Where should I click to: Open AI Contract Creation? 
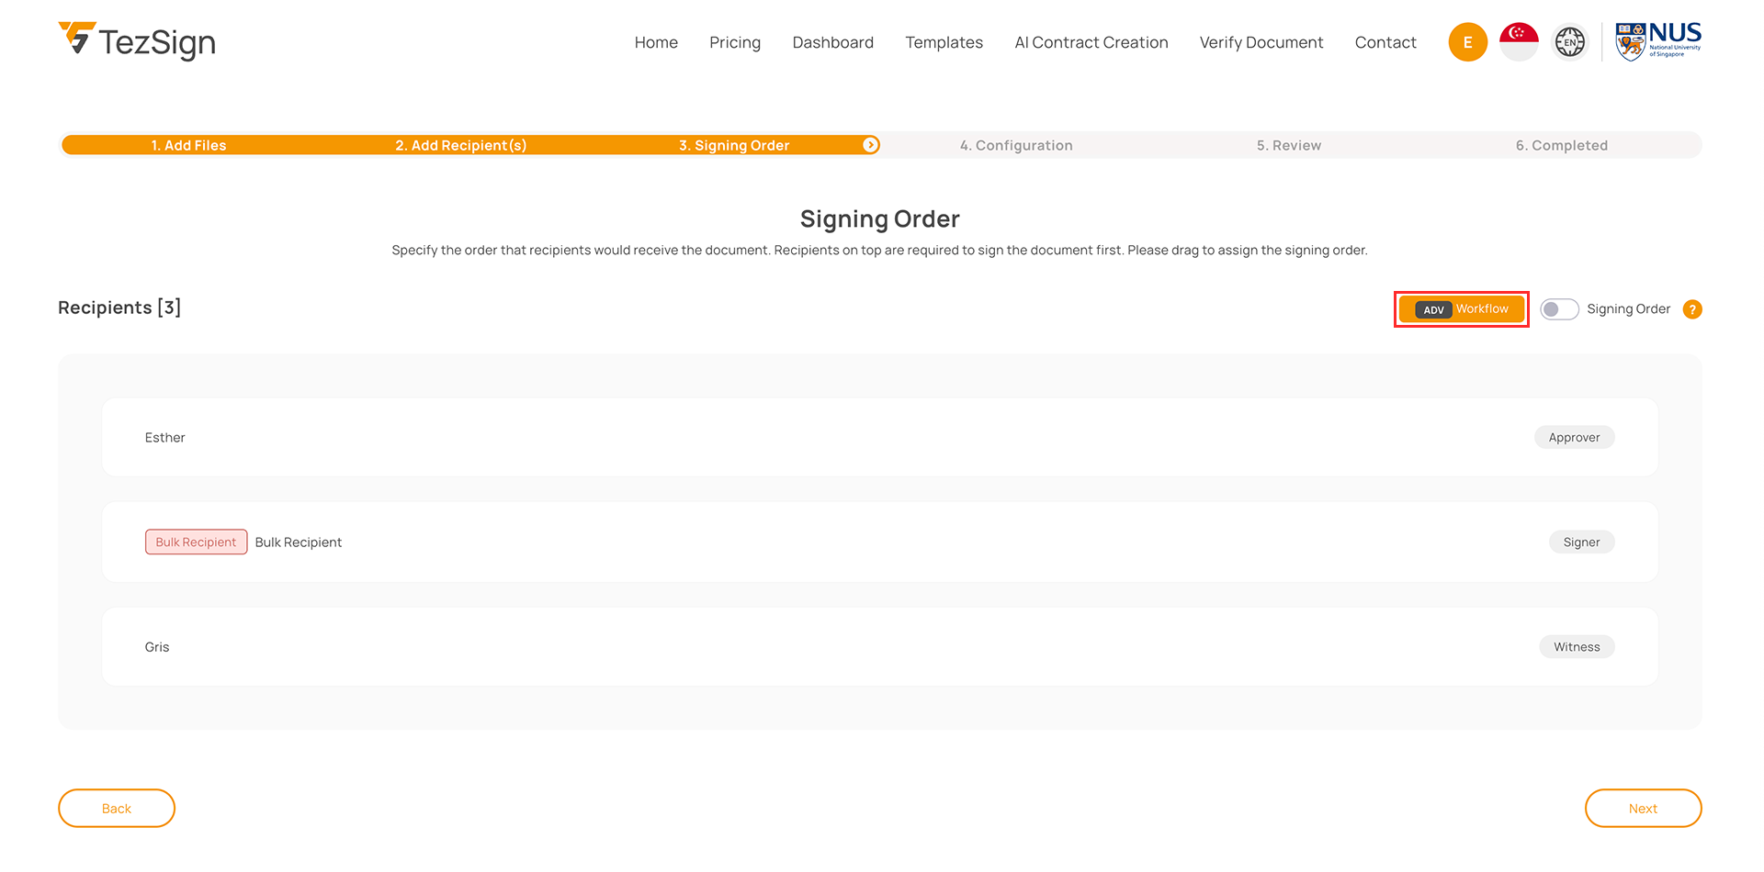[x=1091, y=42]
